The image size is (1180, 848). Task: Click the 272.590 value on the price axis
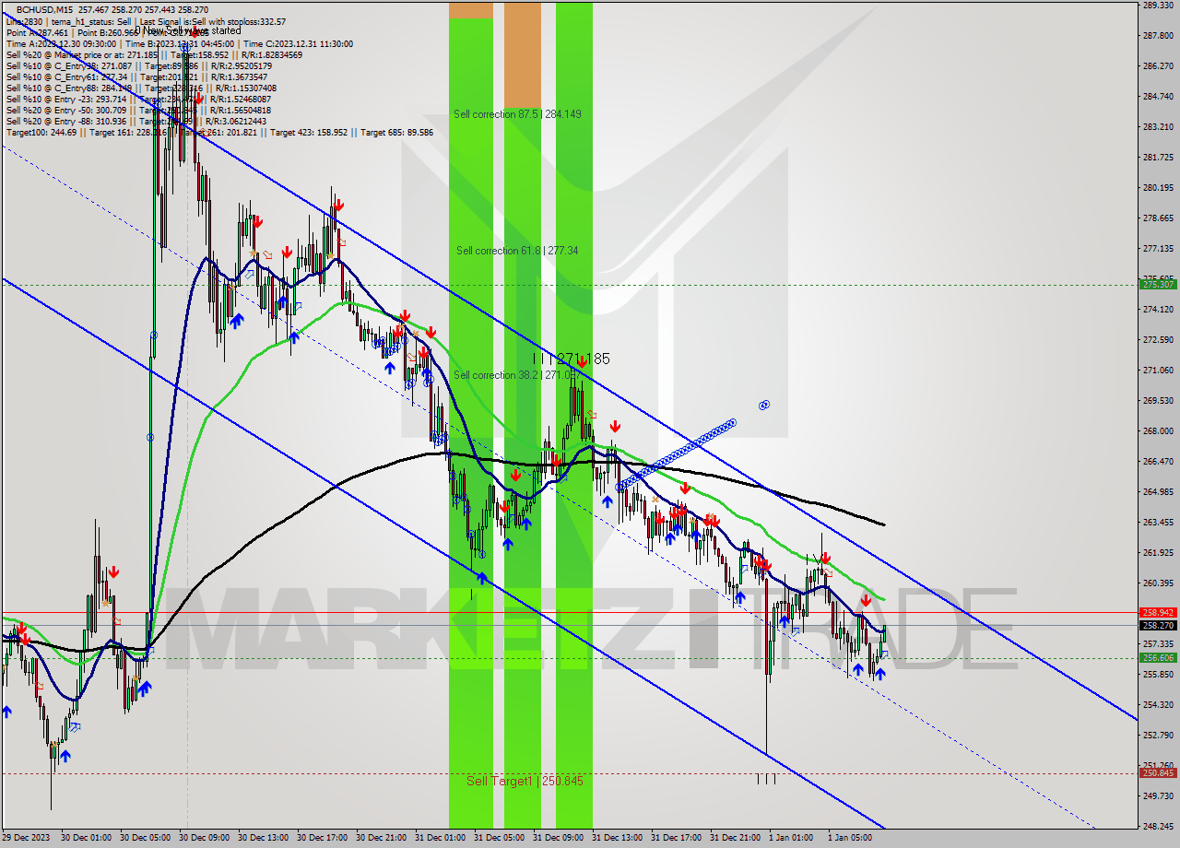click(1158, 340)
